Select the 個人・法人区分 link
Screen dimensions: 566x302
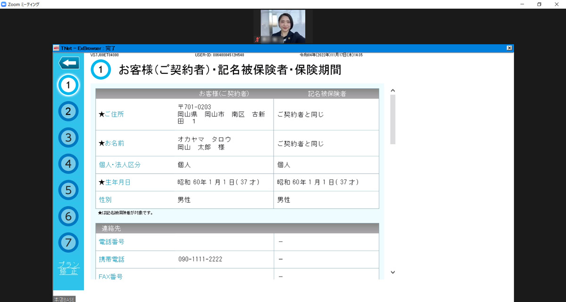(120, 165)
